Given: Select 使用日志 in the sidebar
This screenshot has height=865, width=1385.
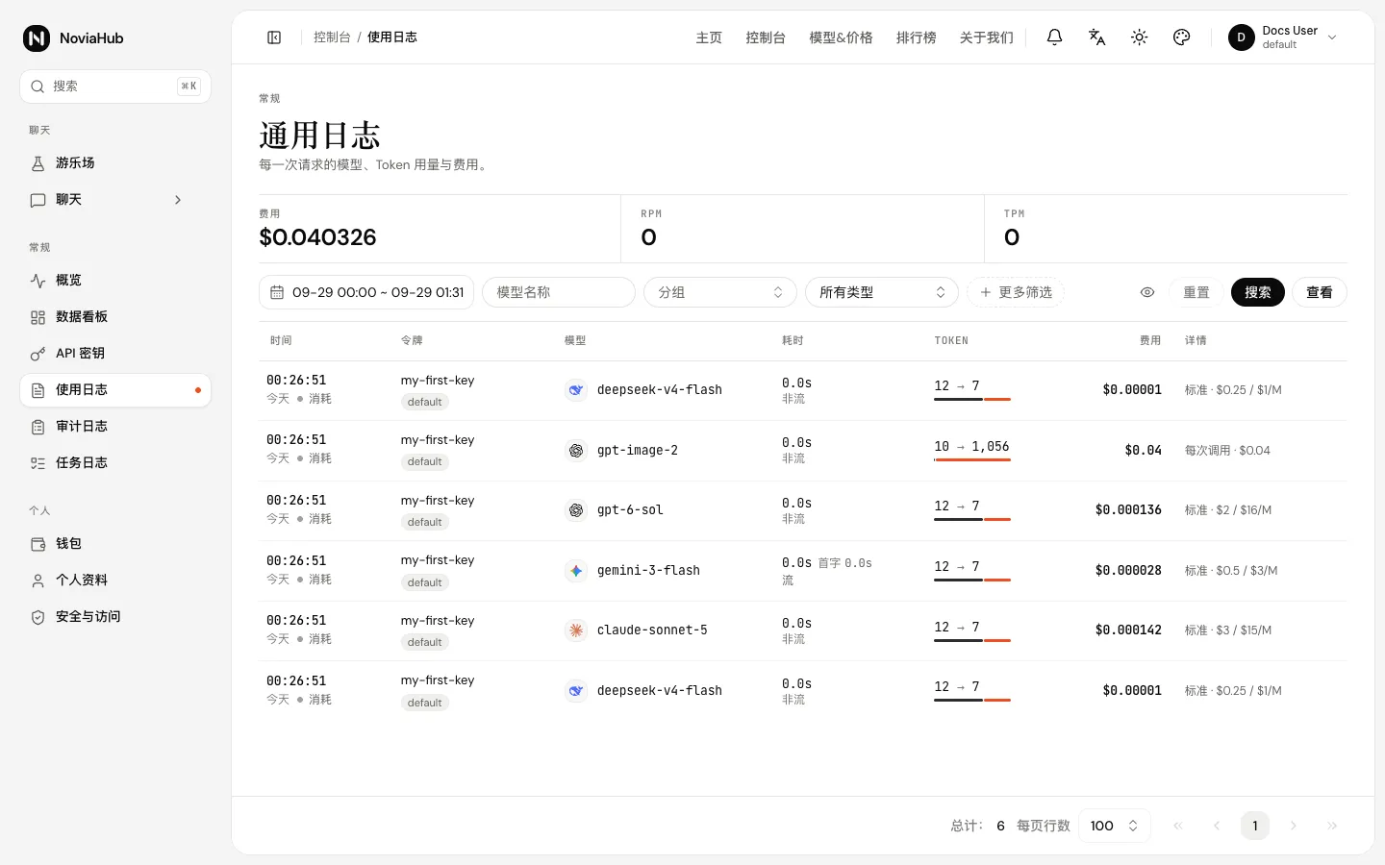Looking at the screenshot, I should click(x=115, y=390).
